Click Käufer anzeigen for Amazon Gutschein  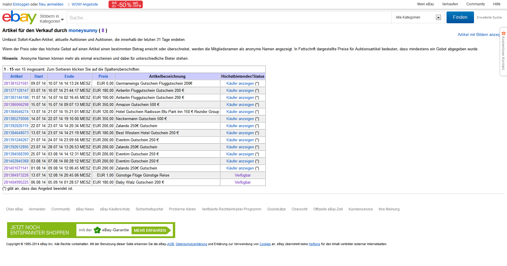(x=240, y=105)
